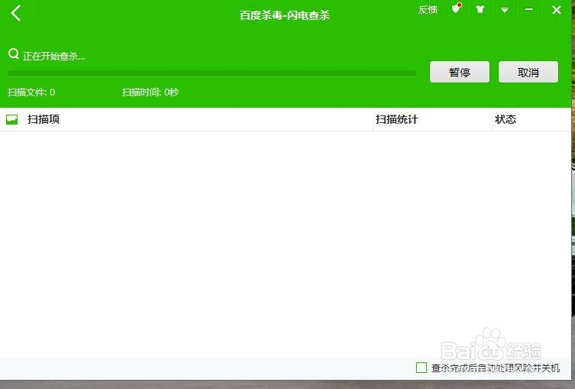Click the magnifier scanning status icon

[14, 54]
